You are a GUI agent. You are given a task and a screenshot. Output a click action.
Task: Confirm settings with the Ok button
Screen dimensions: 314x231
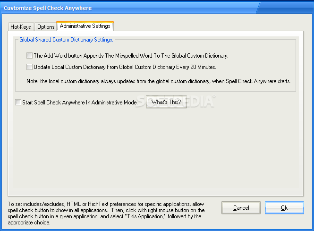(x=284, y=208)
